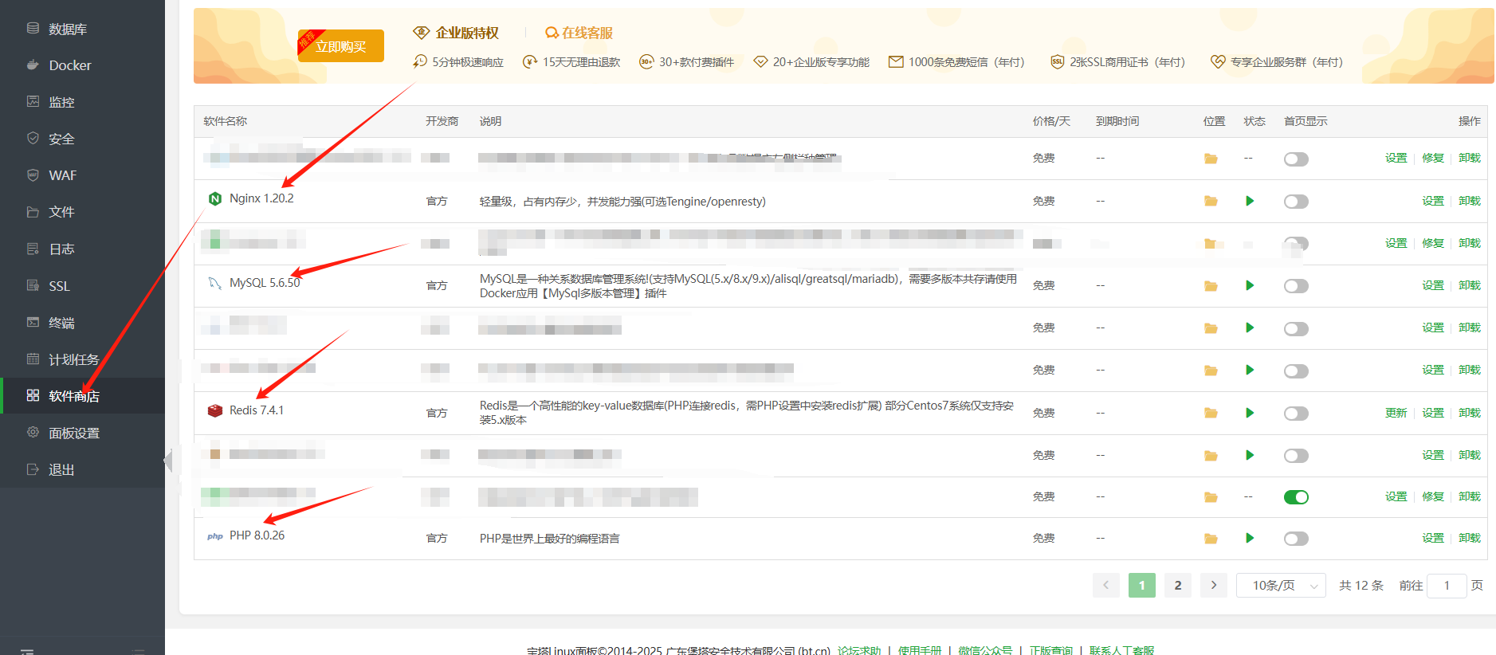Click the Redis row folder location icon
Image resolution: width=1496 pixels, height=655 pixels.
pos(1211,413)
